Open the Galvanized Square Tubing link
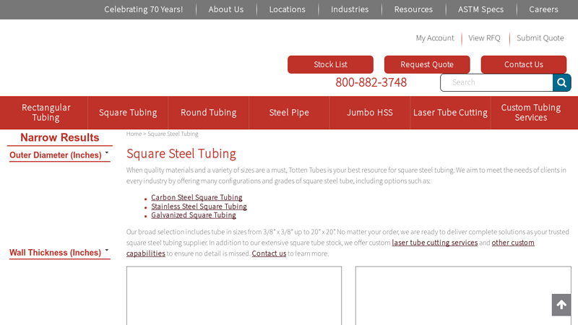The height and width of the screenshot is (325, 578). coord(194,215)
